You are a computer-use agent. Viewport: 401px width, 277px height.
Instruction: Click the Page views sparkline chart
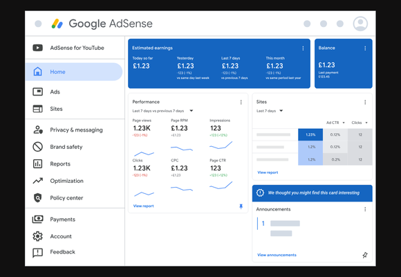pyautogui.click(x=144, y=153)
